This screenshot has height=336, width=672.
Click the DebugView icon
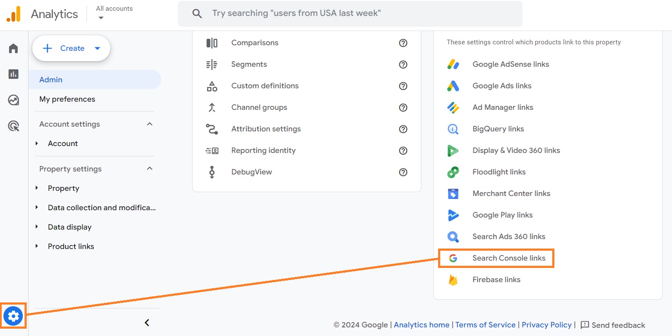pyautogui.click(x=212, y=172)
